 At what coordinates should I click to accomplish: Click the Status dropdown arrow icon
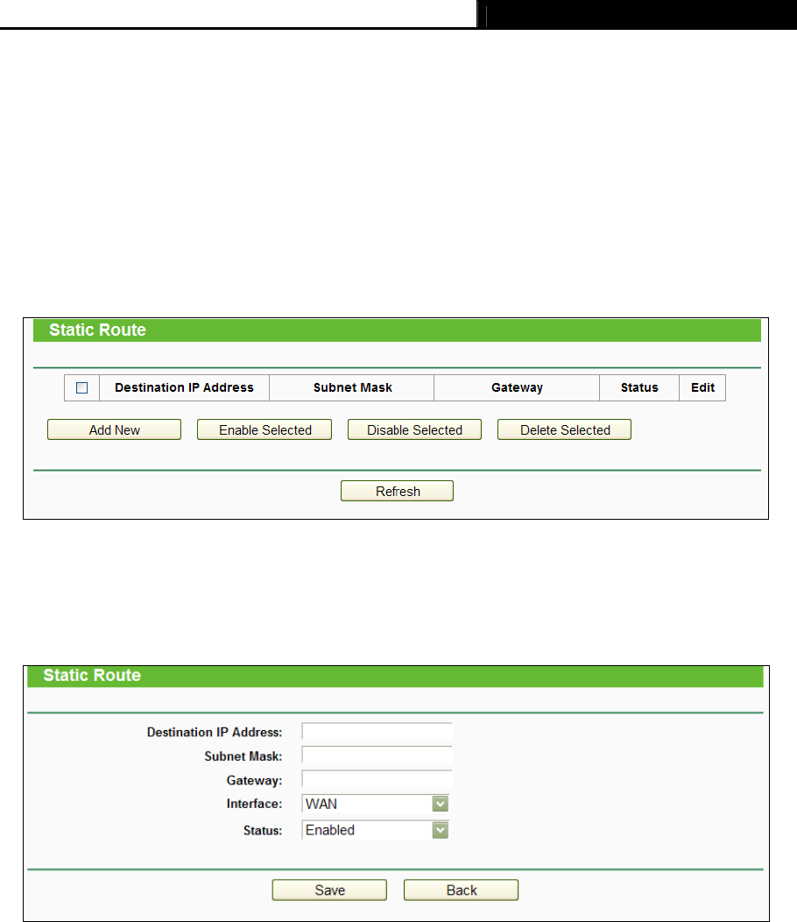point(441,830)
